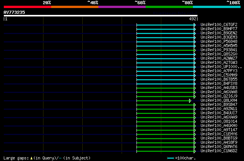Select the UniRef100_Q8LKH4 label

point(219,101)
